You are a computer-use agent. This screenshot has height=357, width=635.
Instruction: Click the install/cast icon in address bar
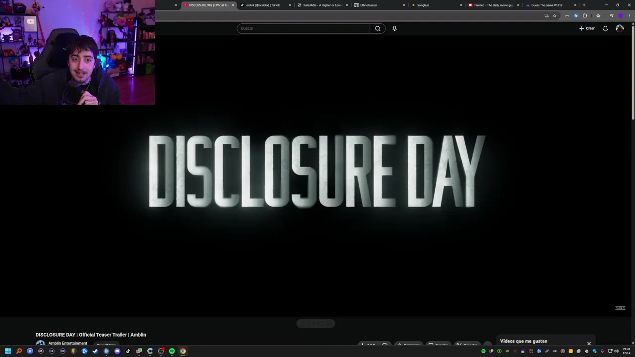(546, 15)
